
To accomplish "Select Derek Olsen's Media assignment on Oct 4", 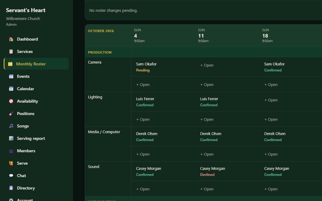I will 146,137.
